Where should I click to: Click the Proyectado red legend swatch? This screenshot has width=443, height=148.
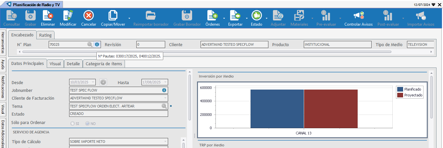point(400,95)
